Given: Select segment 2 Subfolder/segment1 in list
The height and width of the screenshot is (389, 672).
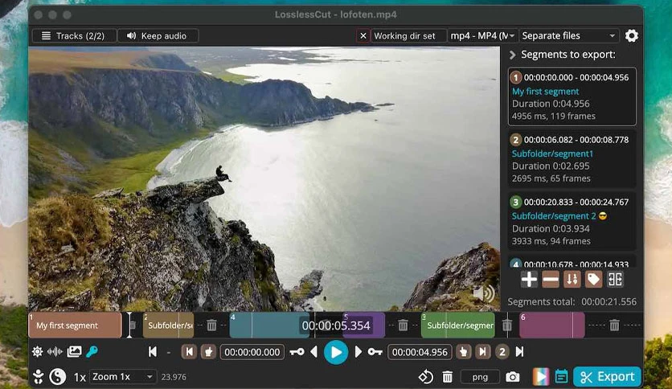Looking at the screenshot, I should tap(572, 159).
